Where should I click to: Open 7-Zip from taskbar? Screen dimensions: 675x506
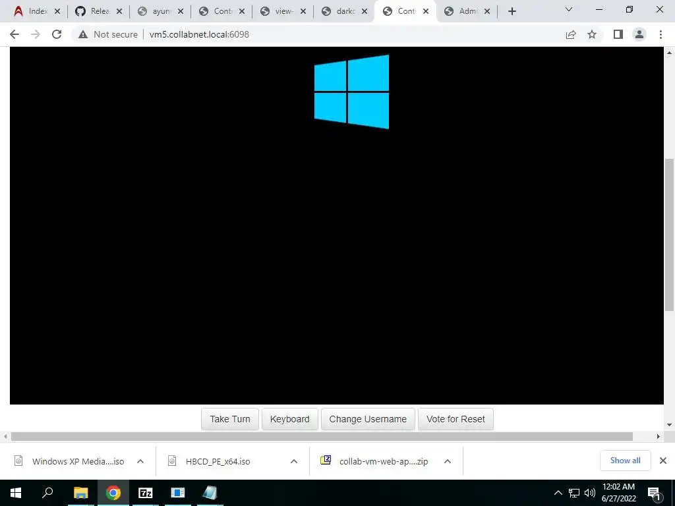click(x=146, y=493)
